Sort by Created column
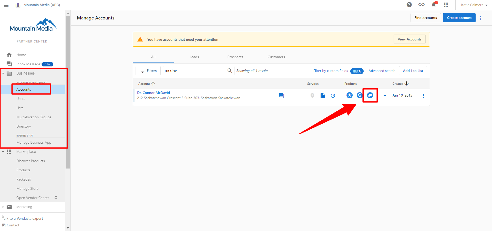This screenshot has width=492, height=231. click(401, 83)
